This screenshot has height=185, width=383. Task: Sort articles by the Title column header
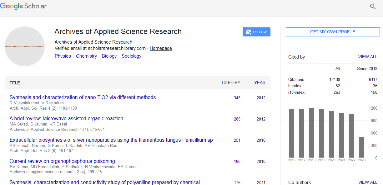point(15,83)
